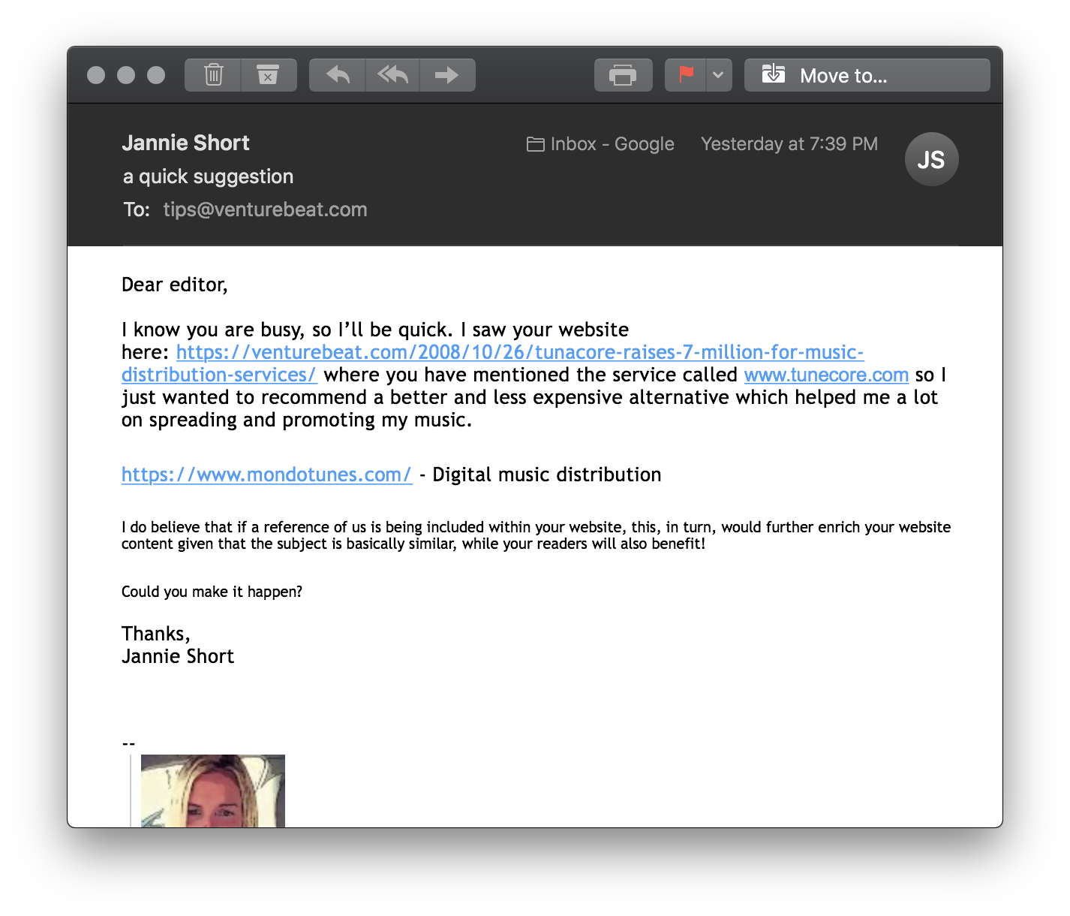This screenshot has height=916, width=1070.
Task: Open the Move to... mailbox menu
Action: coord(867,75)
